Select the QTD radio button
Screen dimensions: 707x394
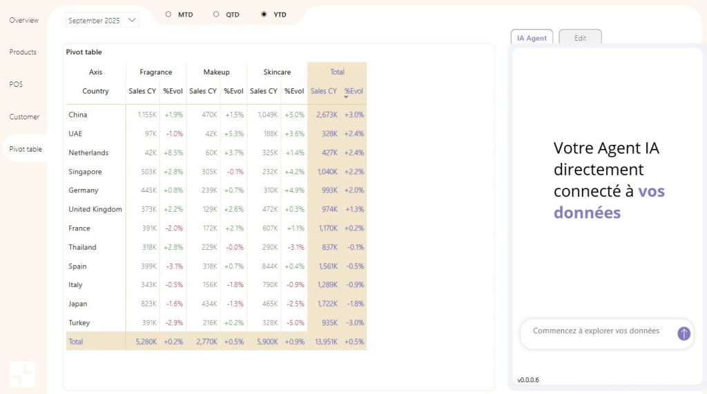pyautogui.click(x=216, y=14)
